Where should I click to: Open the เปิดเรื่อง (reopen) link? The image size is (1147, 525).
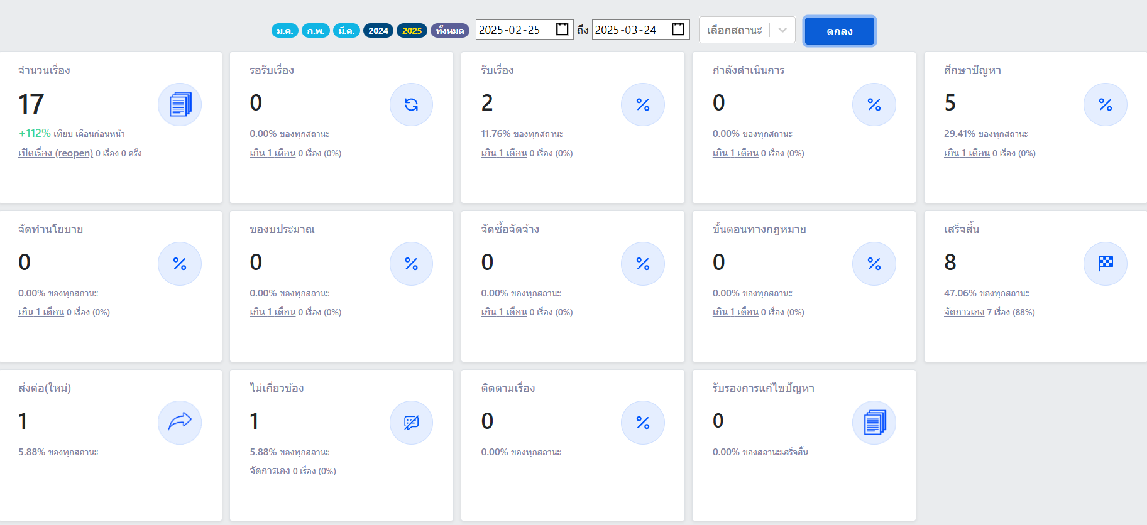55,153
